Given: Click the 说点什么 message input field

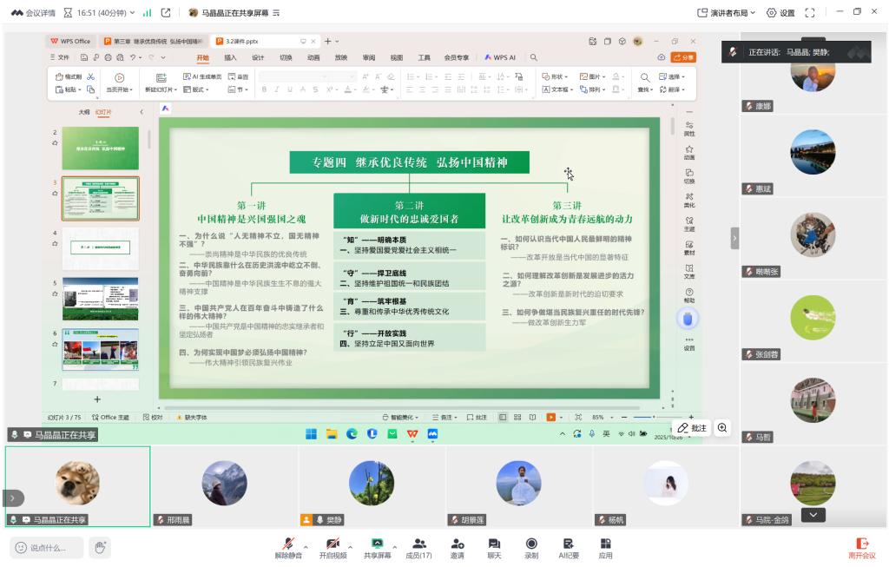Looking at the screenshot, I should click(x=48, y=548).
